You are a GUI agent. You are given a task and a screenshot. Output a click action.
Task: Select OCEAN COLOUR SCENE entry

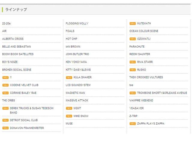coord(144,31)
